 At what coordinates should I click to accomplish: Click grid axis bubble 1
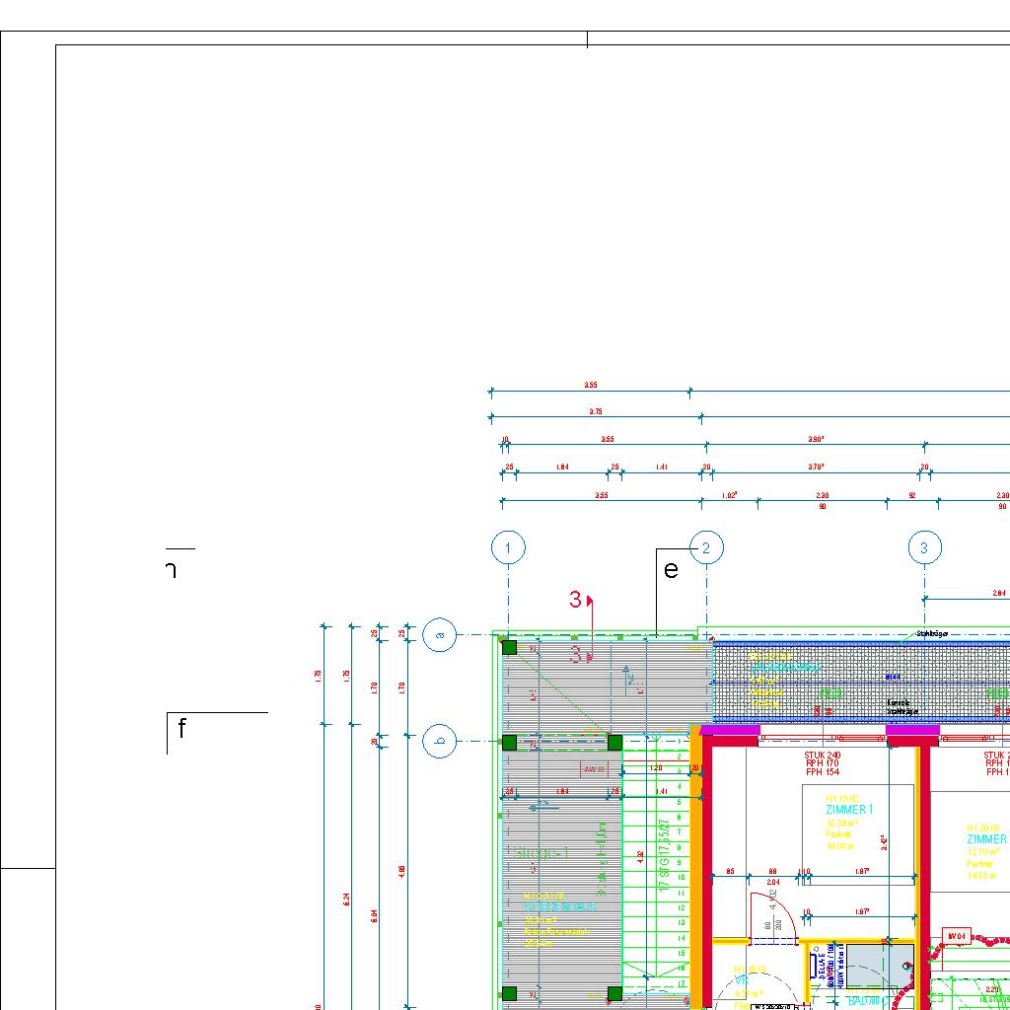click(x=508, y=547)
